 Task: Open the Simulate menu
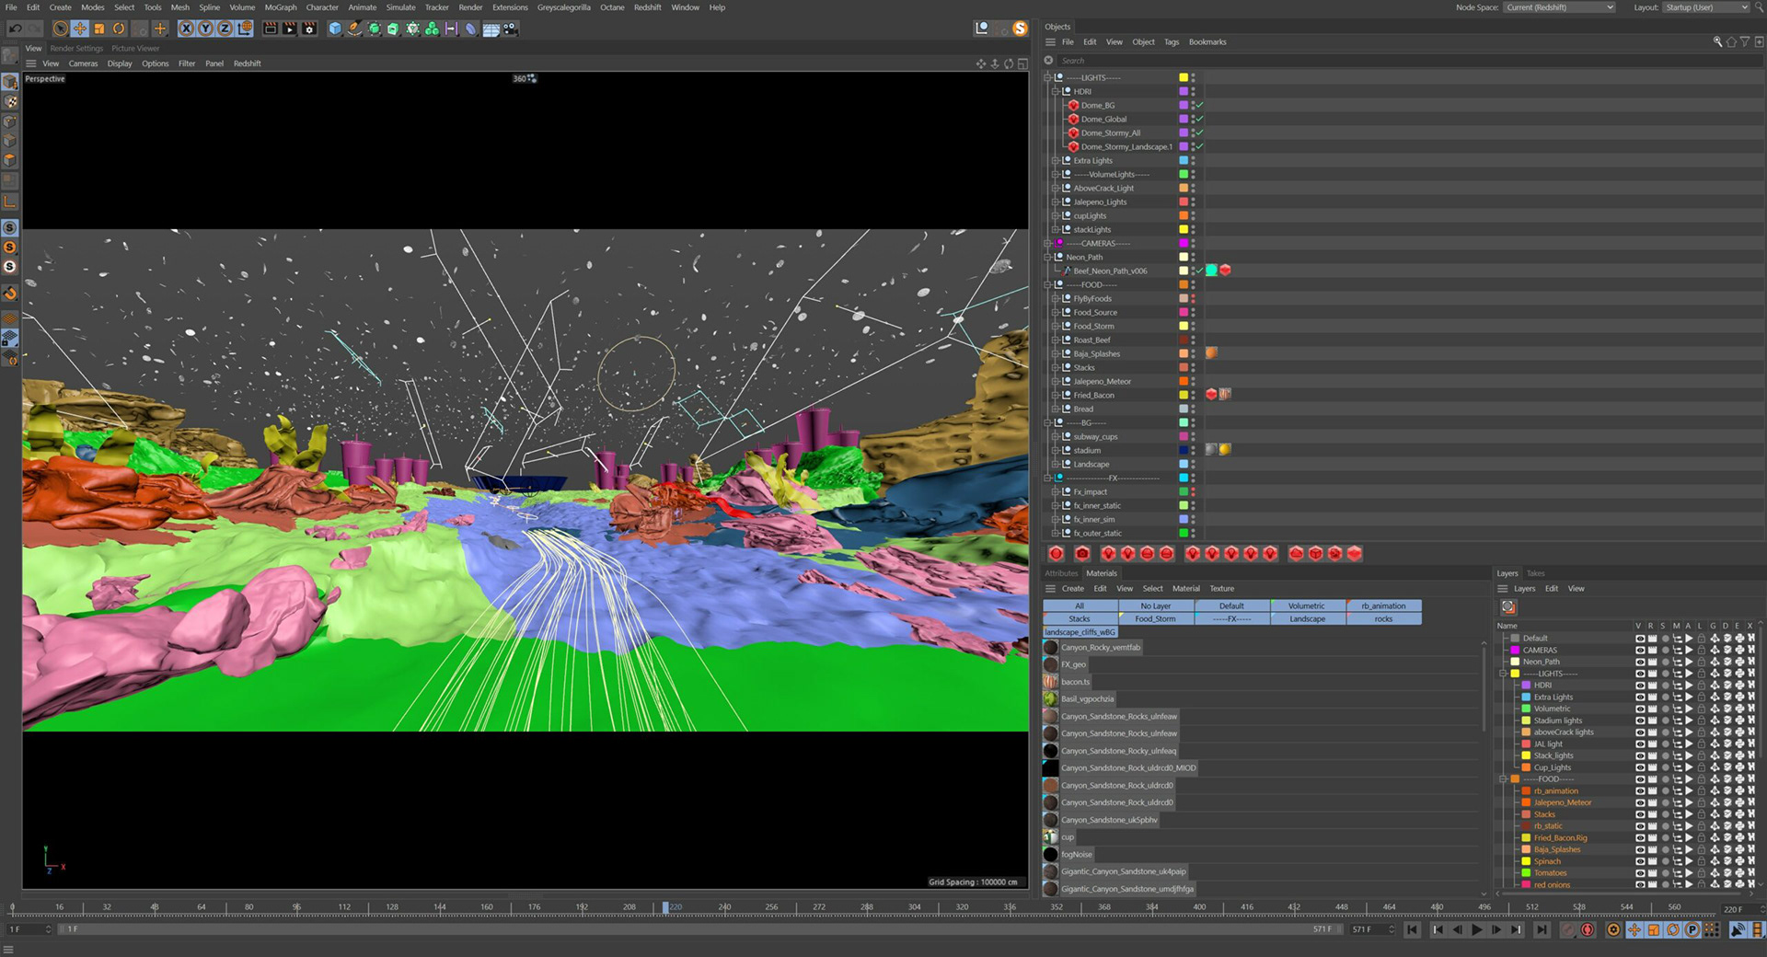click(400, 7)
